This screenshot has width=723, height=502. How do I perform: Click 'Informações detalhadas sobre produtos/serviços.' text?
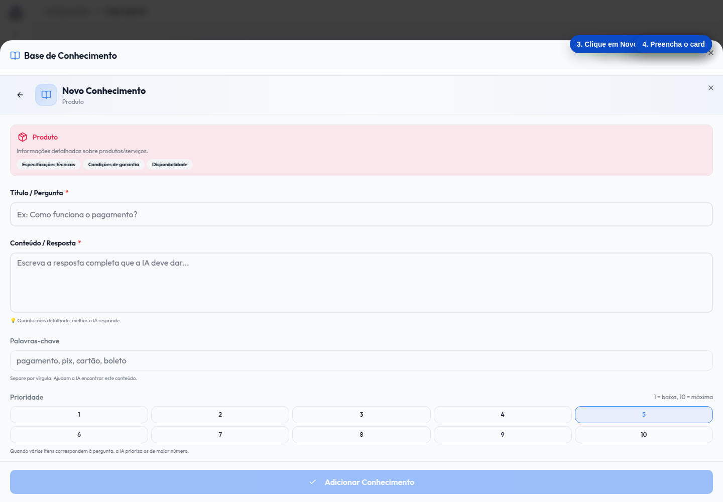pyautogui.click(x=82, y=151)
